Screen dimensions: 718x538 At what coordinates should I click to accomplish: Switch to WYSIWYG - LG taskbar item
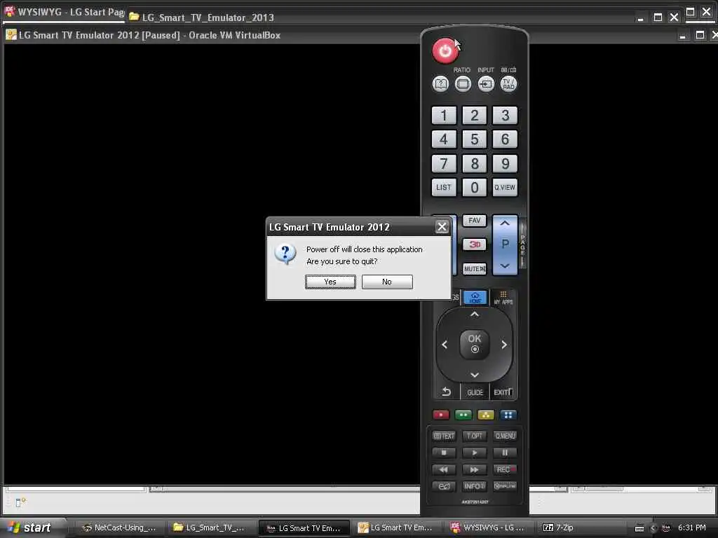pos(488,527)
